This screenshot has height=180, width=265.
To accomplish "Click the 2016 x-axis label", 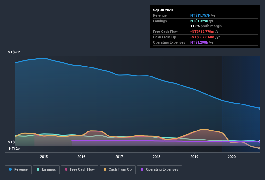I will 81,157.
